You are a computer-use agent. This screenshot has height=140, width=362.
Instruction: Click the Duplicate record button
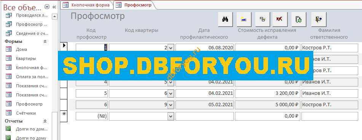263,19
